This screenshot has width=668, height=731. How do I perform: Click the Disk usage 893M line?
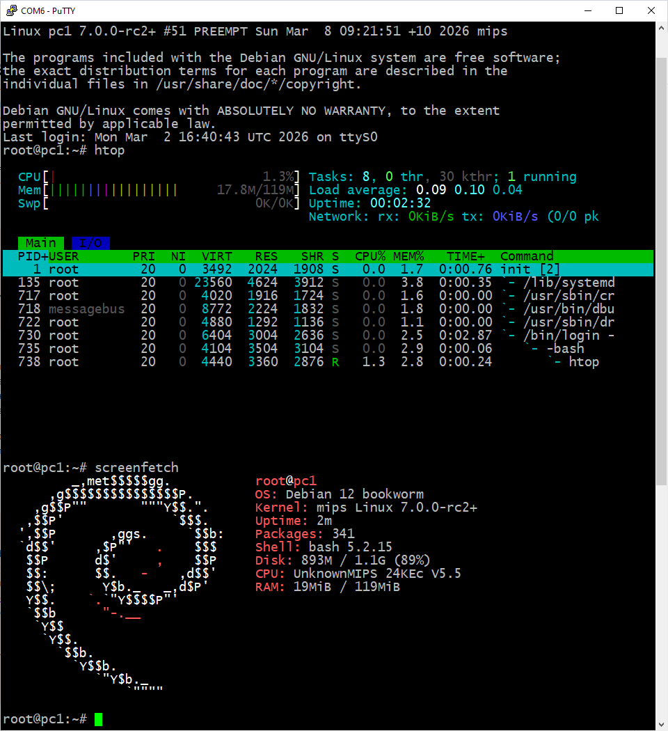tap(342, 560)
